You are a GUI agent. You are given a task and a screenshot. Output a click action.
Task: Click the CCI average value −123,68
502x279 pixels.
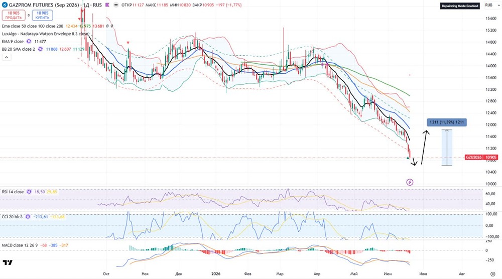point(57,217)
